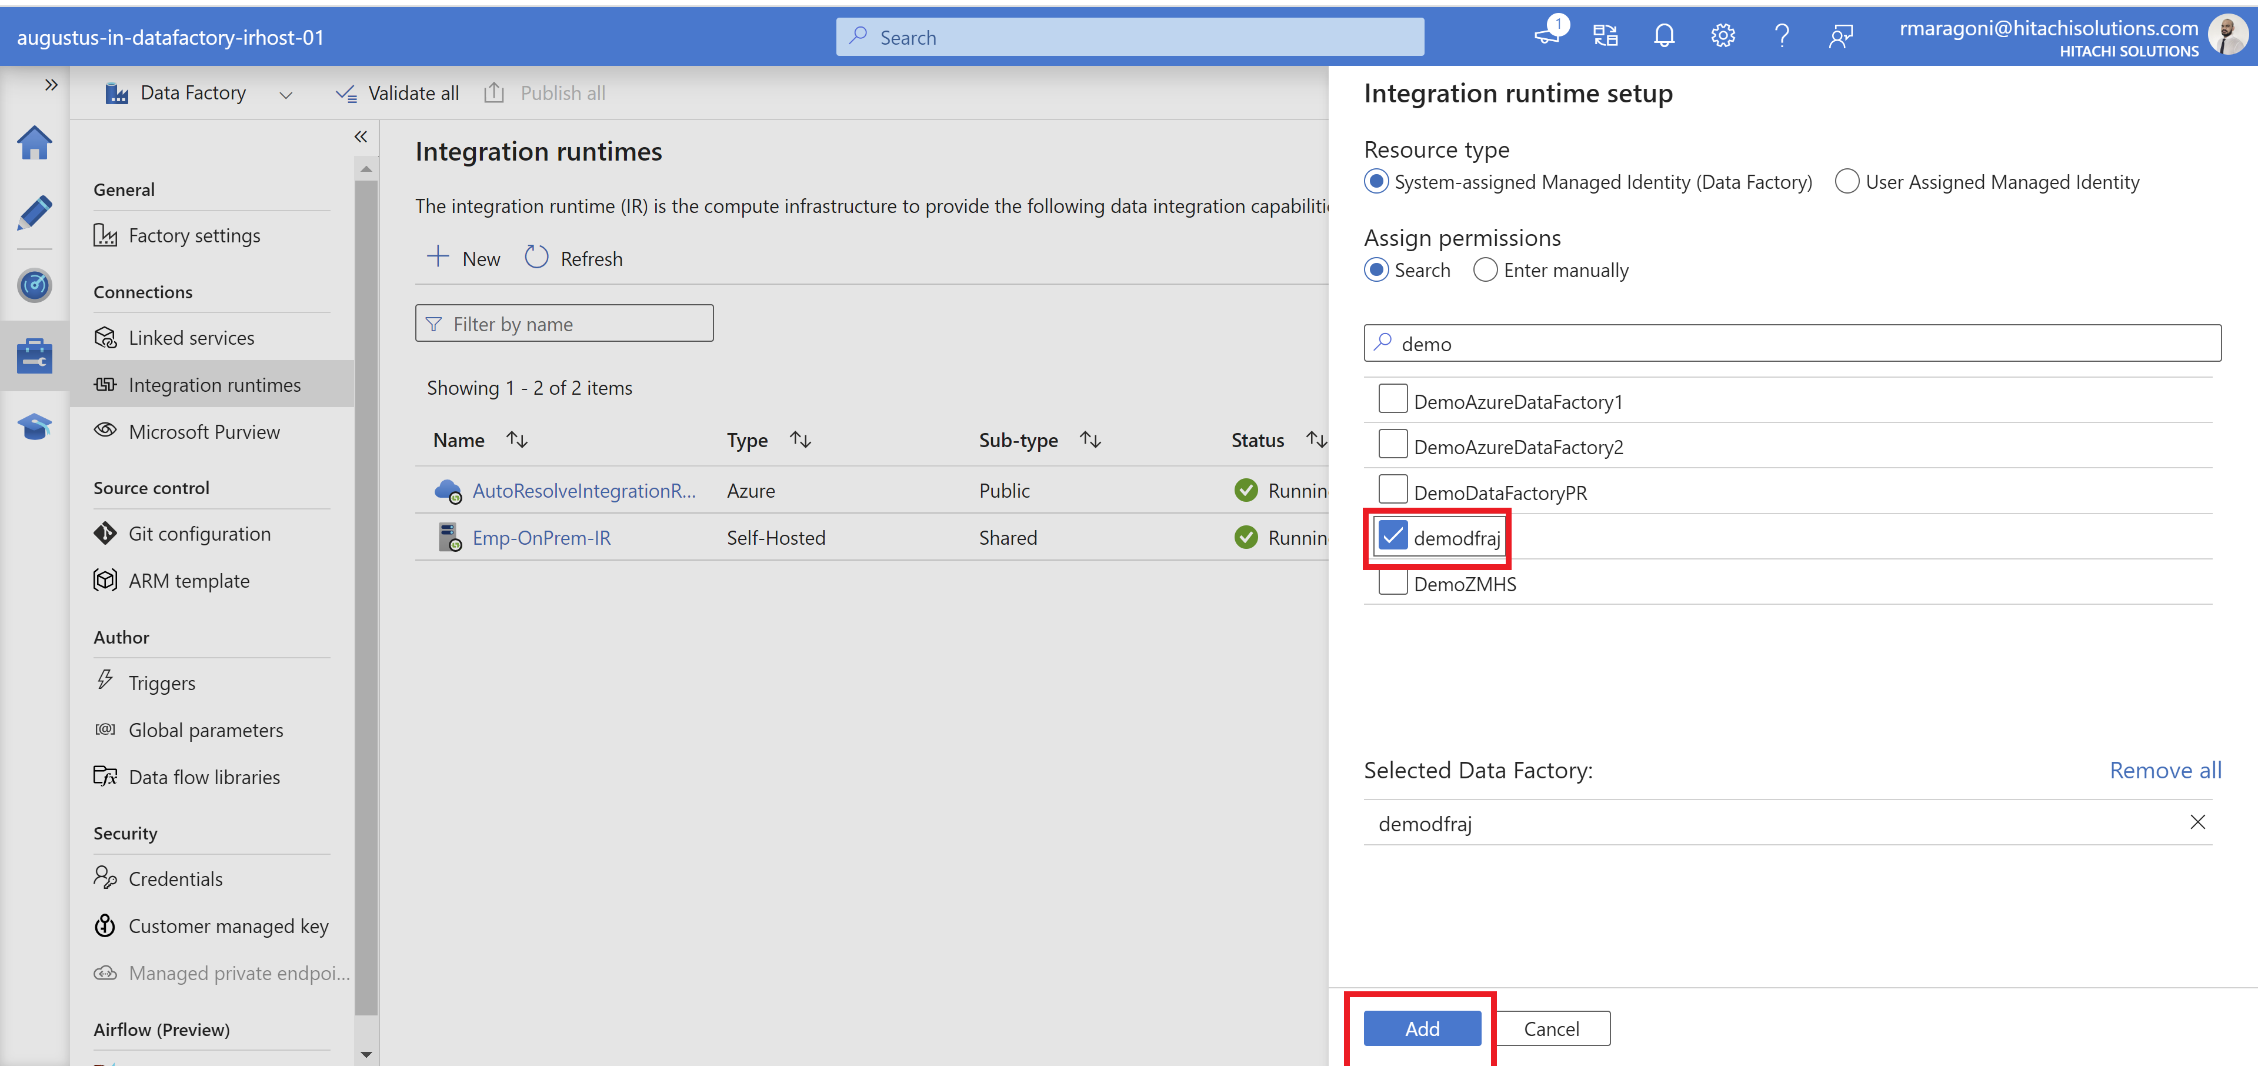Click the Add button
Image resolution: width=2258 pixels, height=1066 pixels.
(1422, 1028)
